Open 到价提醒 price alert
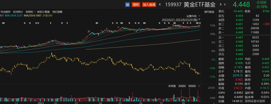Viewport: 271px width, 104px height. 58,12
